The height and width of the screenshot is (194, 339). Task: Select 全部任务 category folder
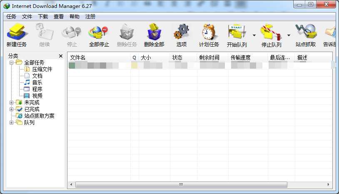[30, 62]
